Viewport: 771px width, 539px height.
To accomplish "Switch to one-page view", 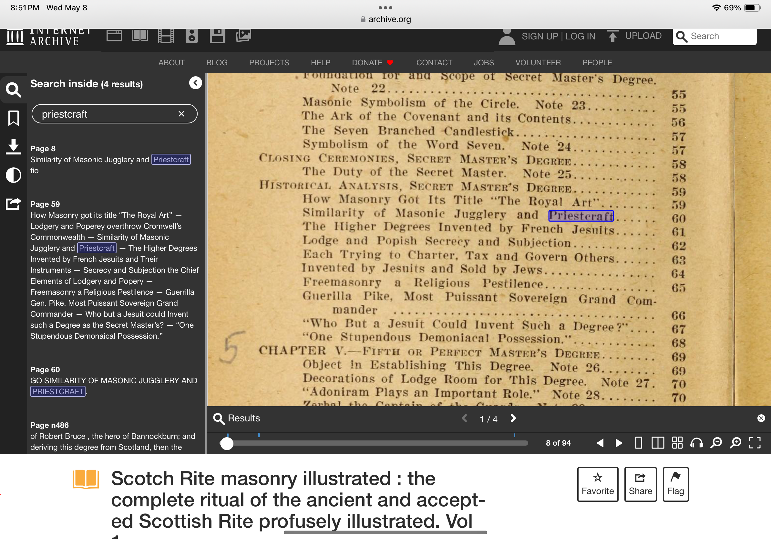I will 639,443.
